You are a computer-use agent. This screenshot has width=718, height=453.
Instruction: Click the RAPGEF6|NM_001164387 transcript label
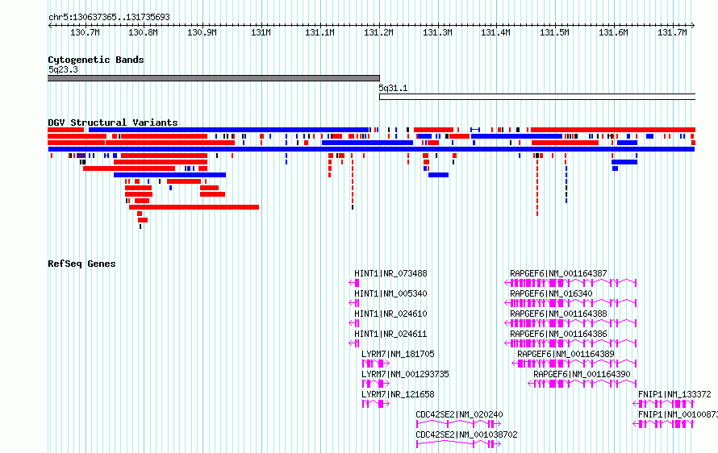558,273
